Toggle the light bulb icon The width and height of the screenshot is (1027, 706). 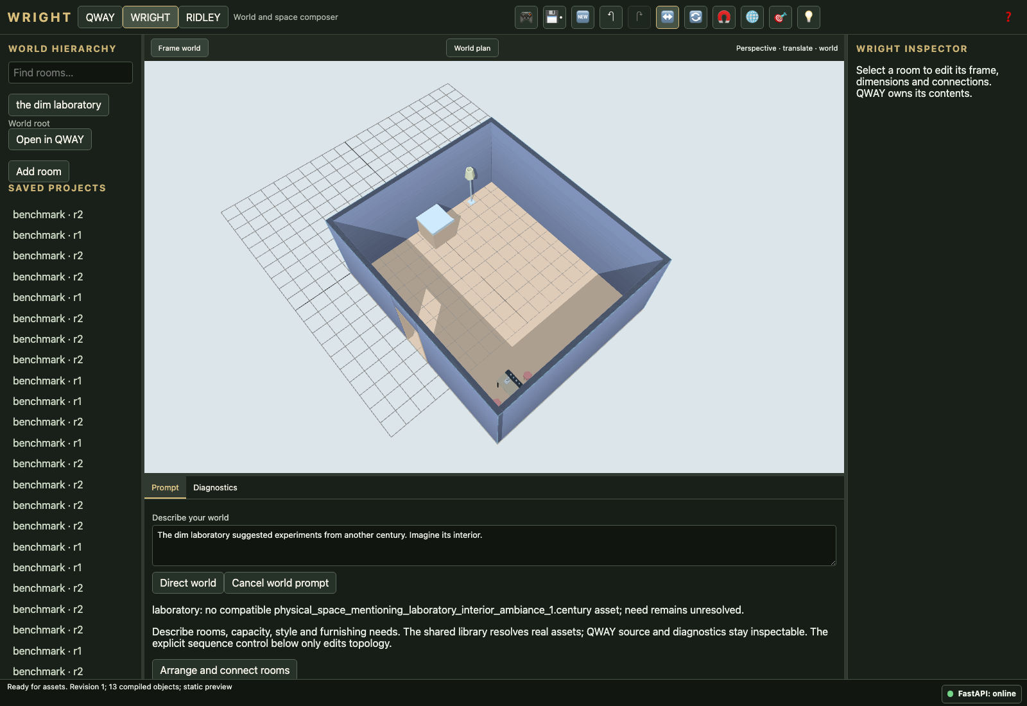point(809,17)
